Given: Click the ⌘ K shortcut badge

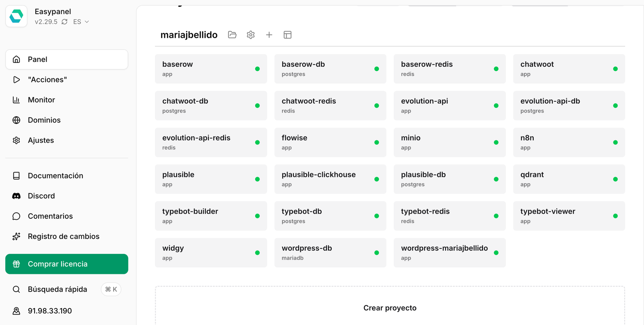Looking at the screenshot, I should tap(111, 289).
